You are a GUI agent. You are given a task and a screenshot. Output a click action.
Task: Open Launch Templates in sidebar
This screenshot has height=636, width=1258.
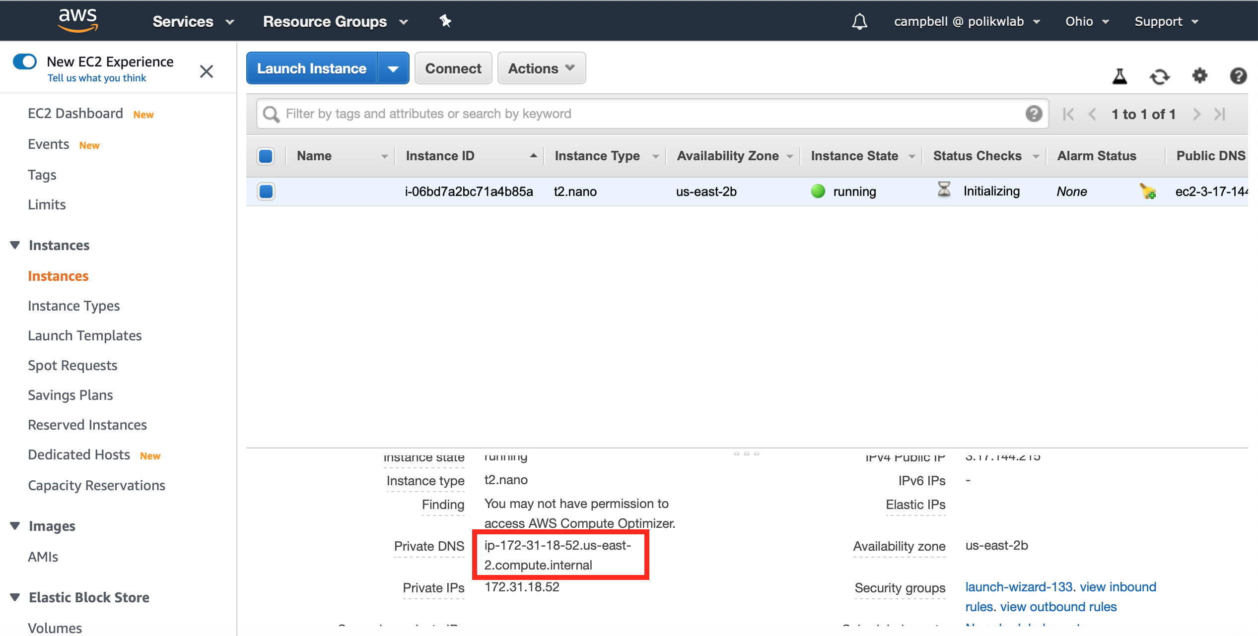coord(84,336)
